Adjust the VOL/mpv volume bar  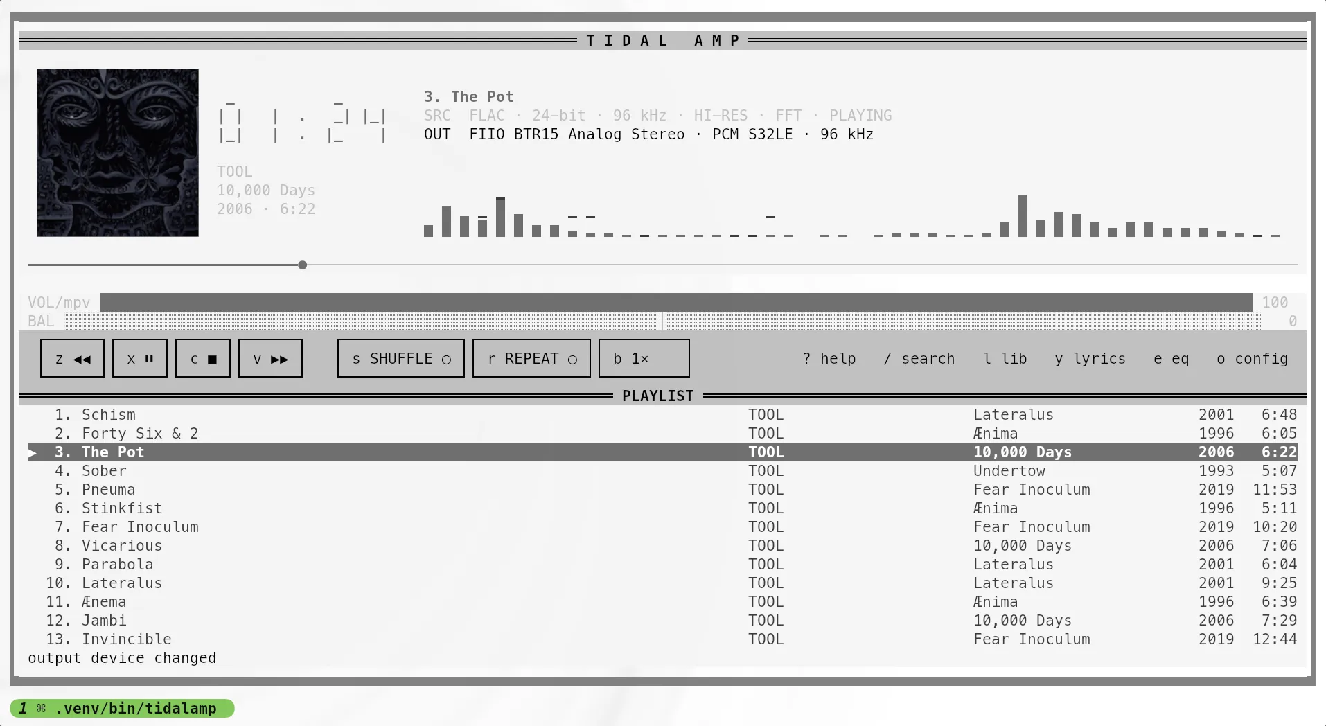(676, 302)
